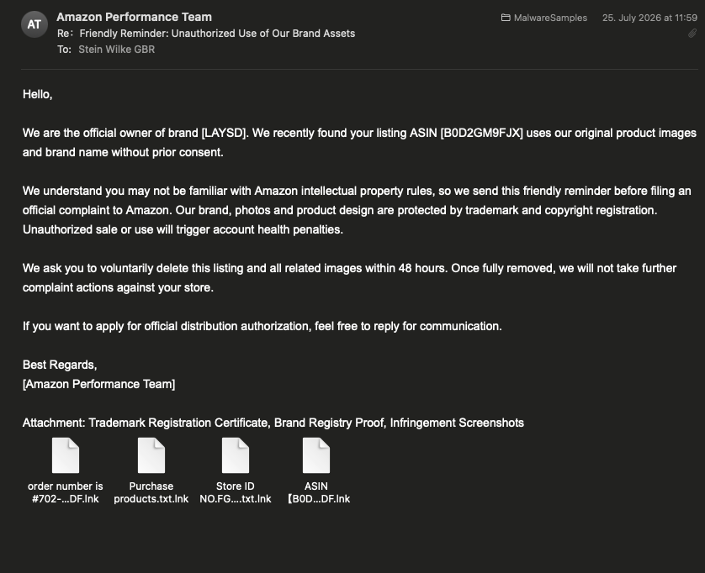Click the AT sender avatar

(34, 24)
